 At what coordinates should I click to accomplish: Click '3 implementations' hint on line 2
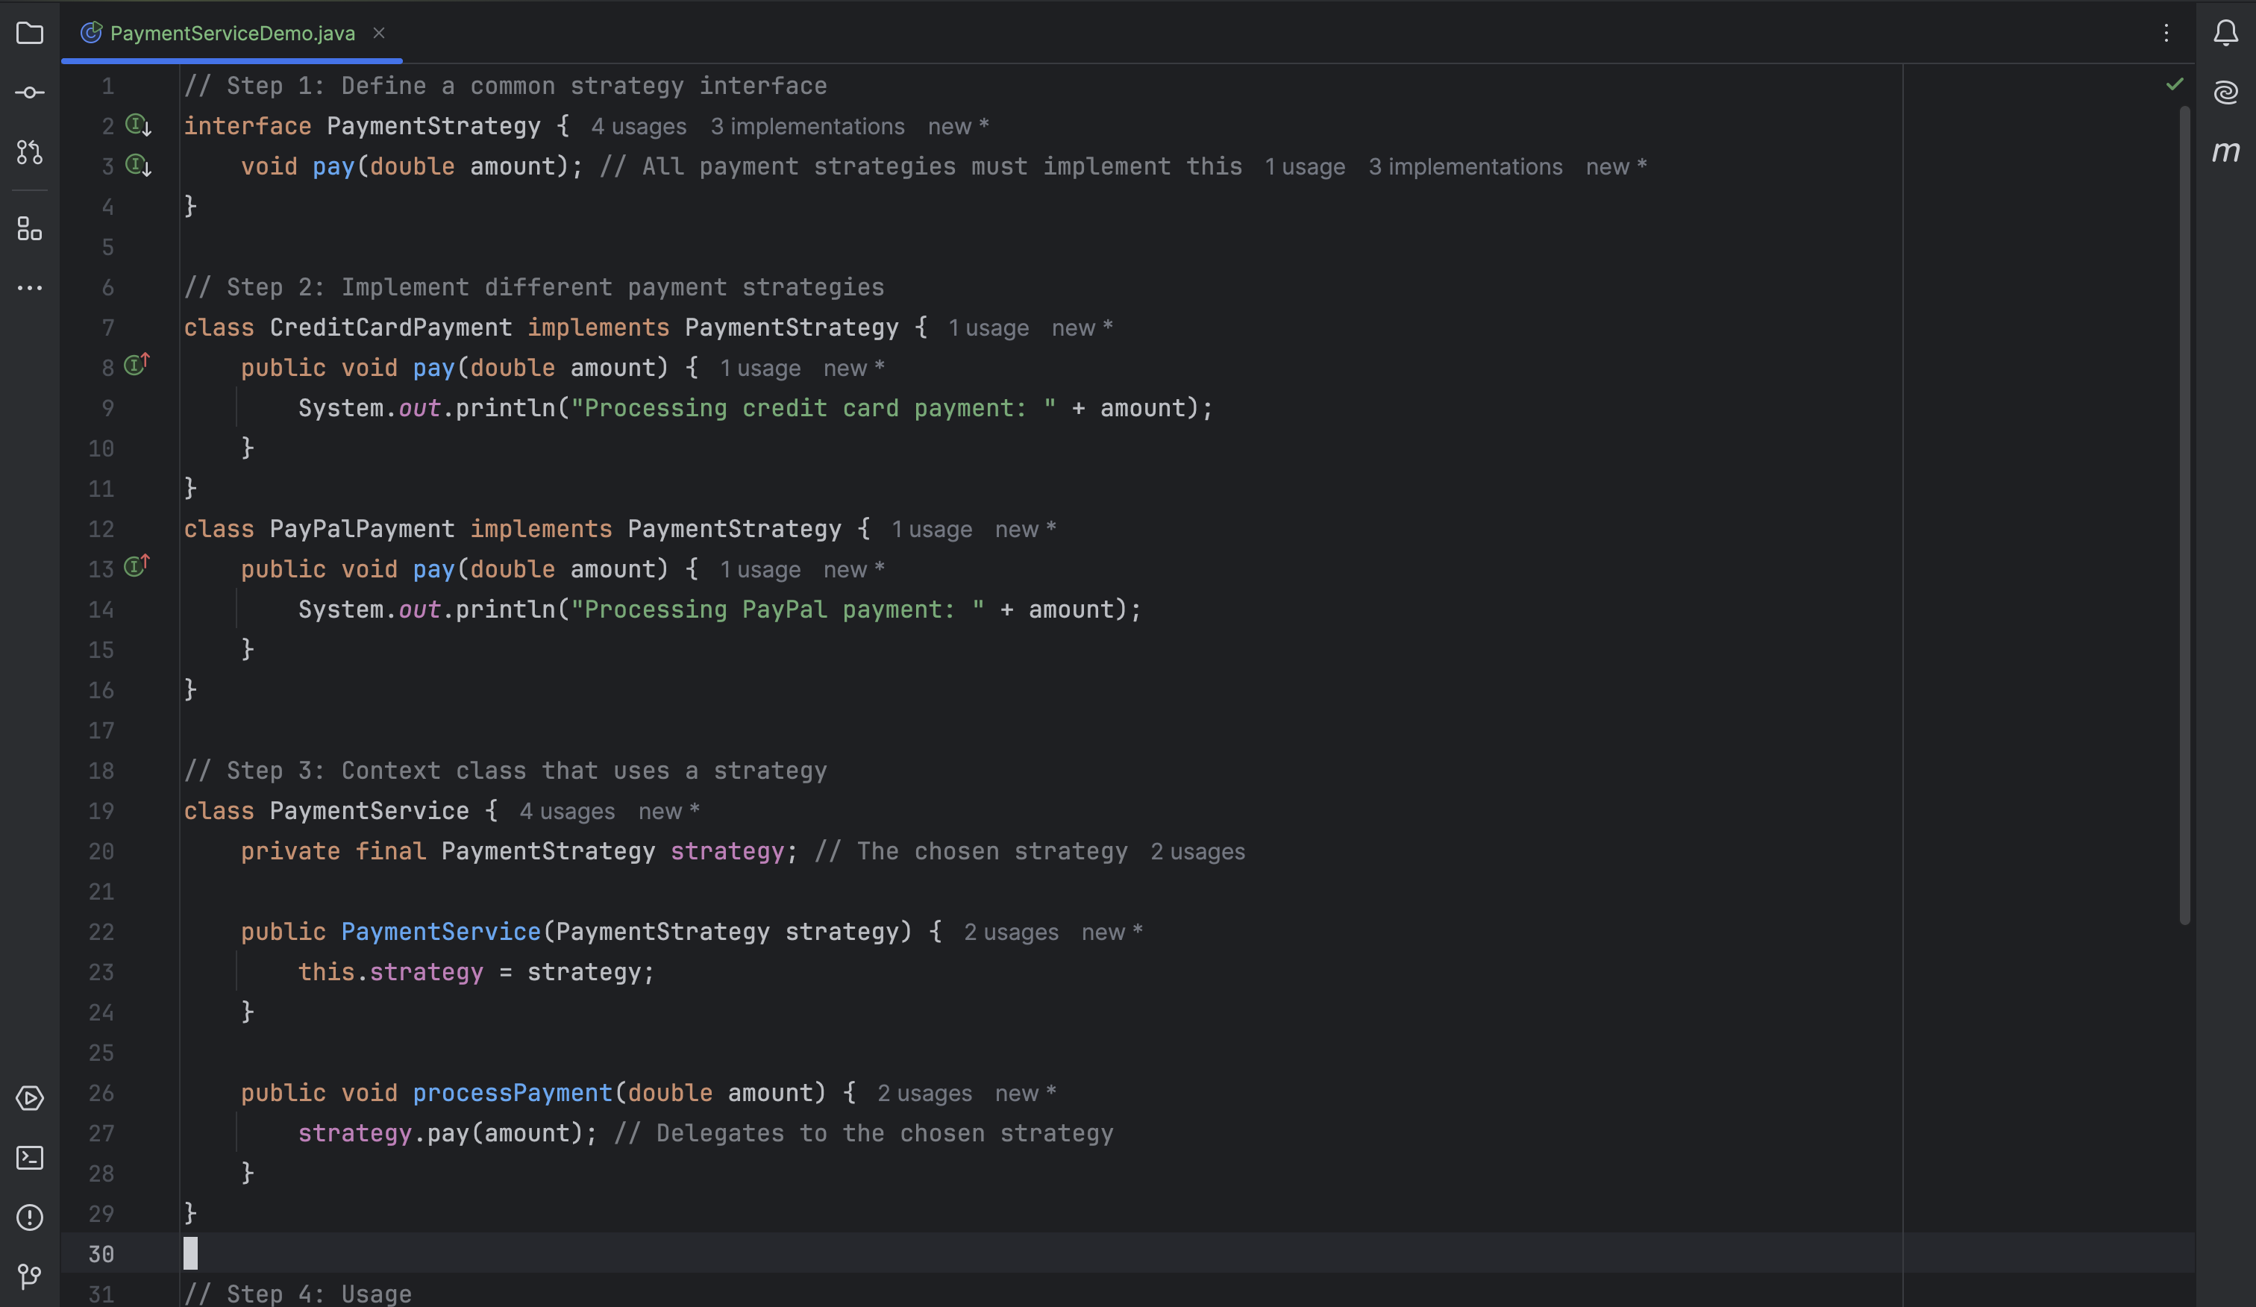[807, 127]
